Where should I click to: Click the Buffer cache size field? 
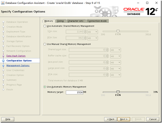(x=87, y=56)
